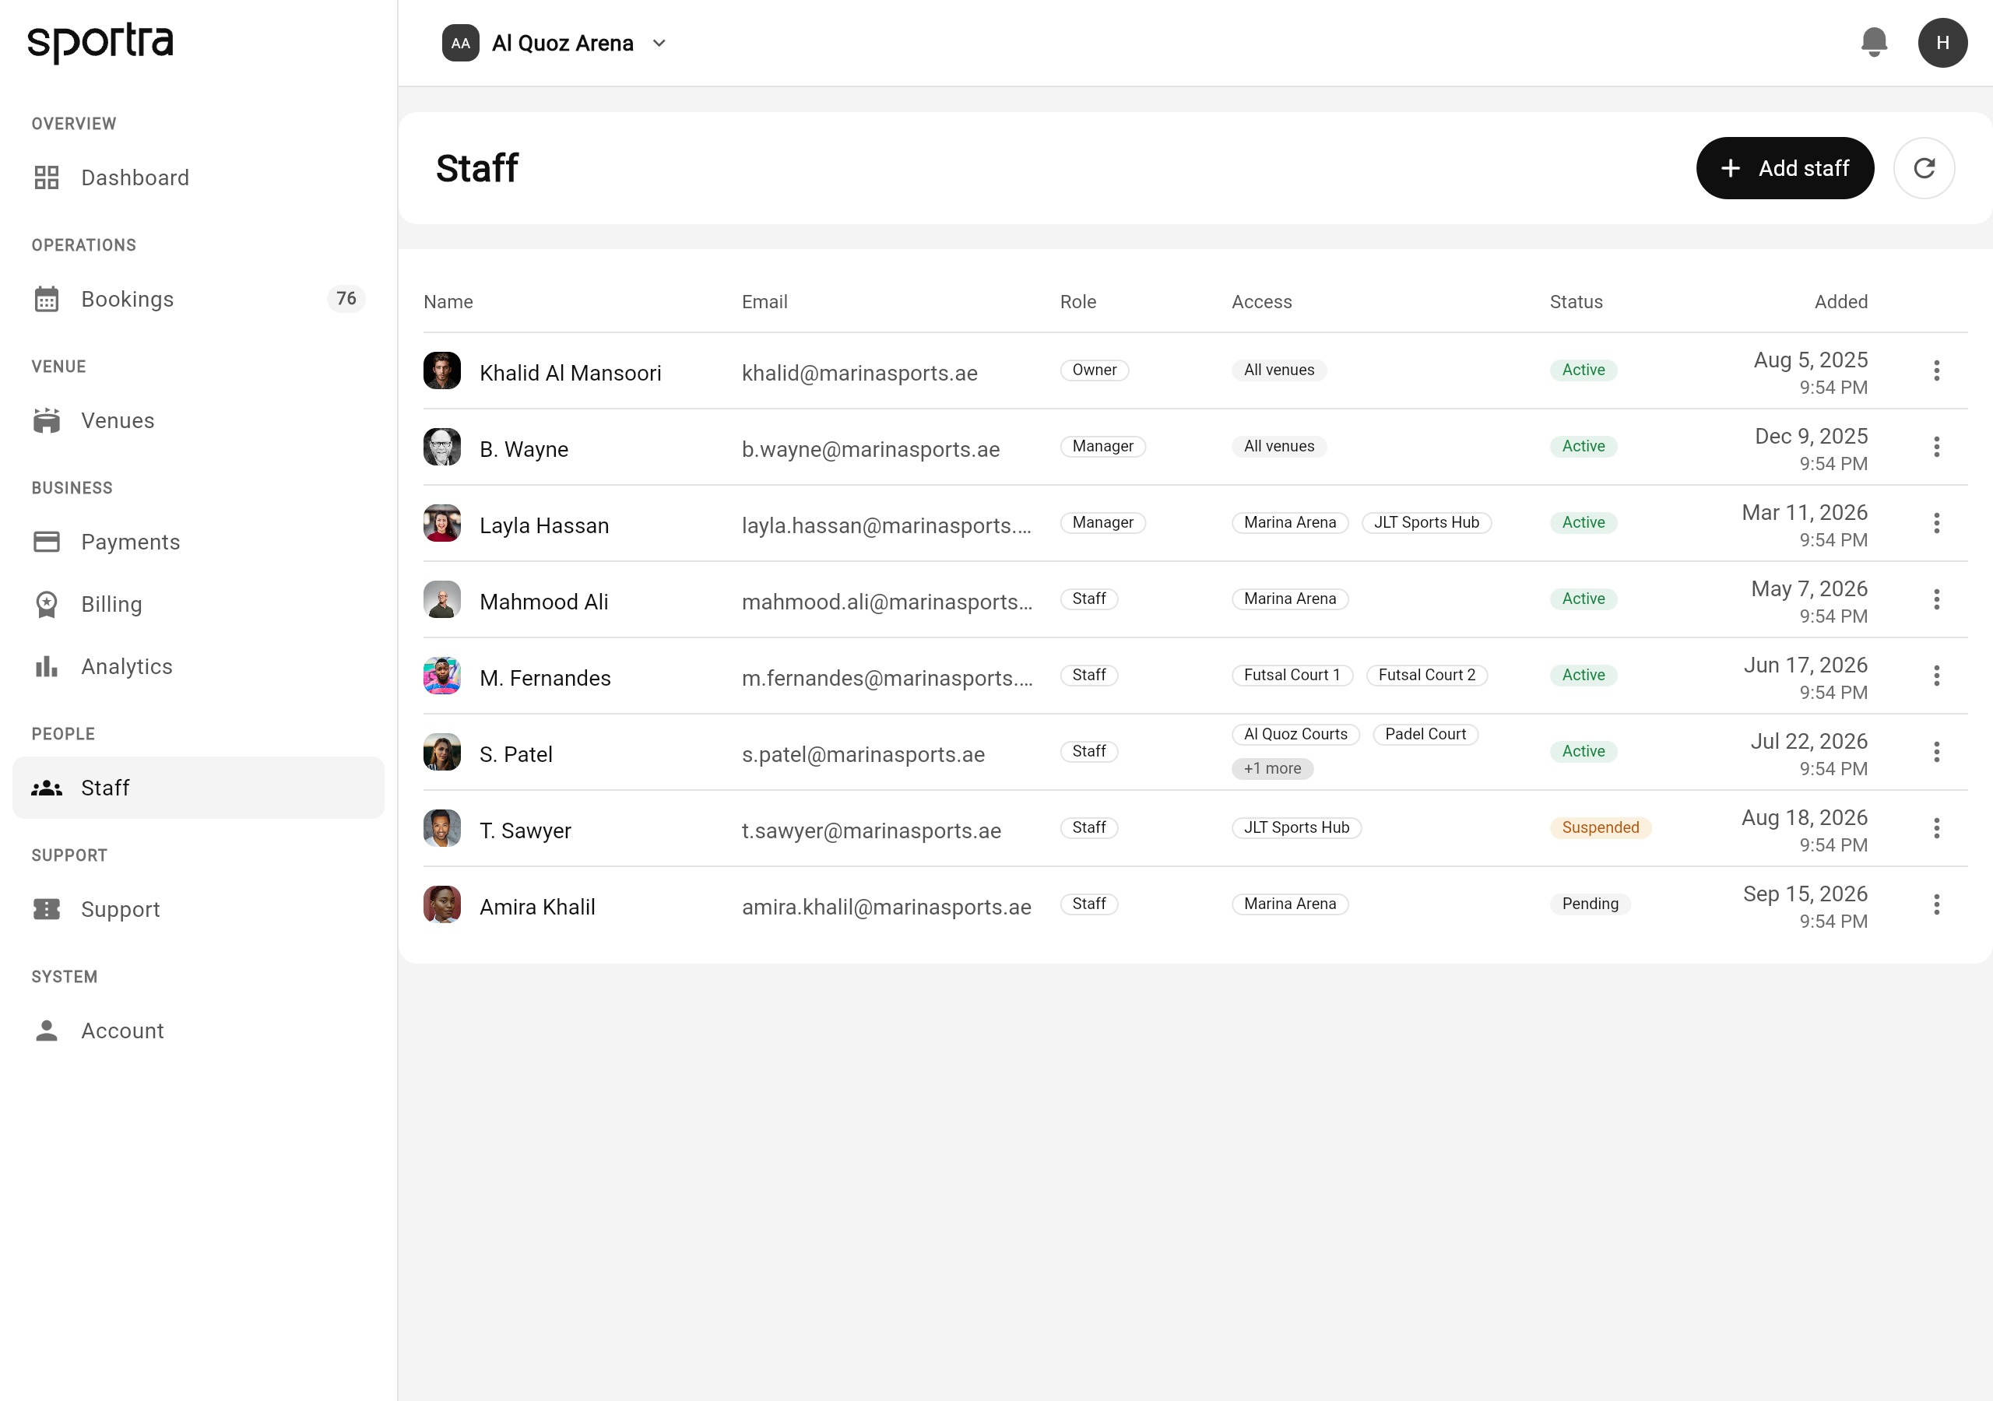Open the notifications bell
Image resolution: width=1993 pixels, height=1401 pixels.
(x=1874, y=43)
